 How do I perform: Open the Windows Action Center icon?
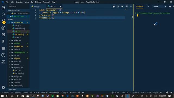pyautogui.click(x=169, y=96)
